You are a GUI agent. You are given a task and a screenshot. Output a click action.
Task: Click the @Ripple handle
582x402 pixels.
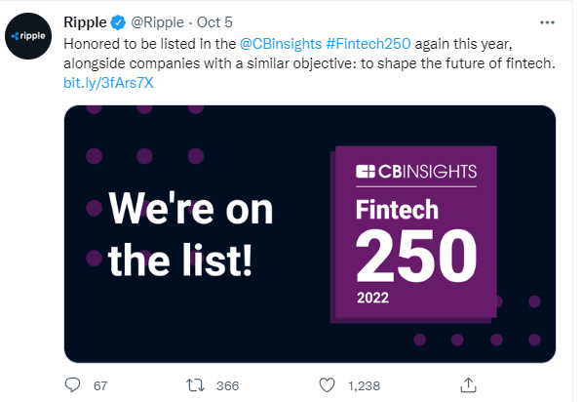157,22
